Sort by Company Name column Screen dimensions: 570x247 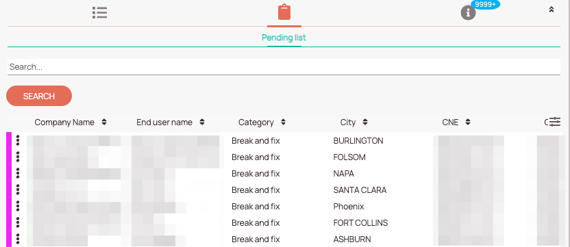point(104,122)
